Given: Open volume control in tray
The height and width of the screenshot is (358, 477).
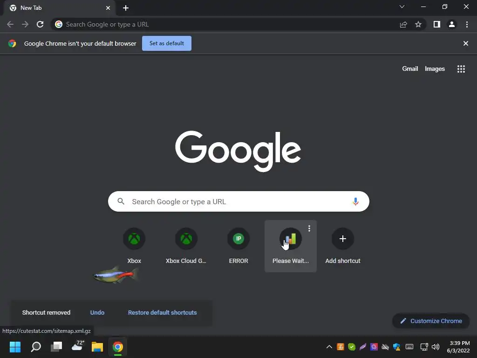Looking at the screenshot, I should tap(436, 347).
